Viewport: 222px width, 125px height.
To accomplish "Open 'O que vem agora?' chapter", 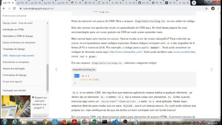I will (12, 82).
